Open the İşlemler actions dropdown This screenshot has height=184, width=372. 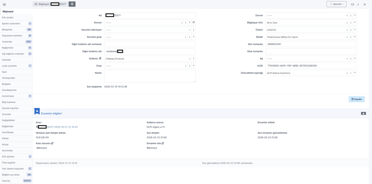[336, 4]
